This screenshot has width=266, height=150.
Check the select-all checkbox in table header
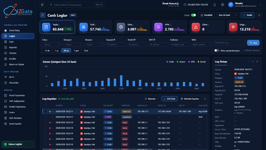click(45, 106)
